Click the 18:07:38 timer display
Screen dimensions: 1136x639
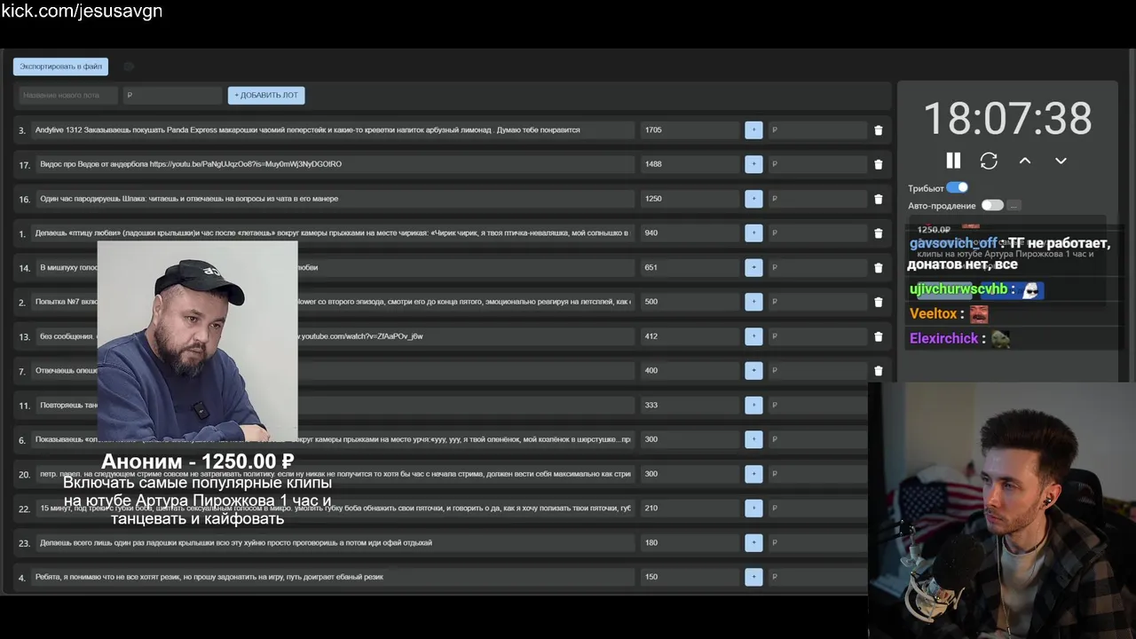tap(1007, 119)
